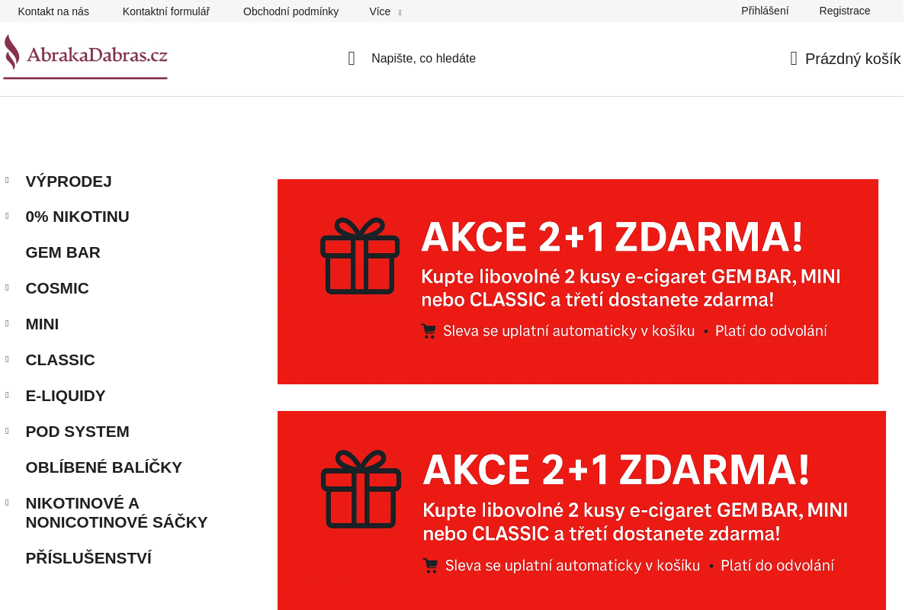The width and height of the screenshot is (915, 610).
Task: Click the AbrakaDabras.cz logo
Action: click(x=85, y=56)
